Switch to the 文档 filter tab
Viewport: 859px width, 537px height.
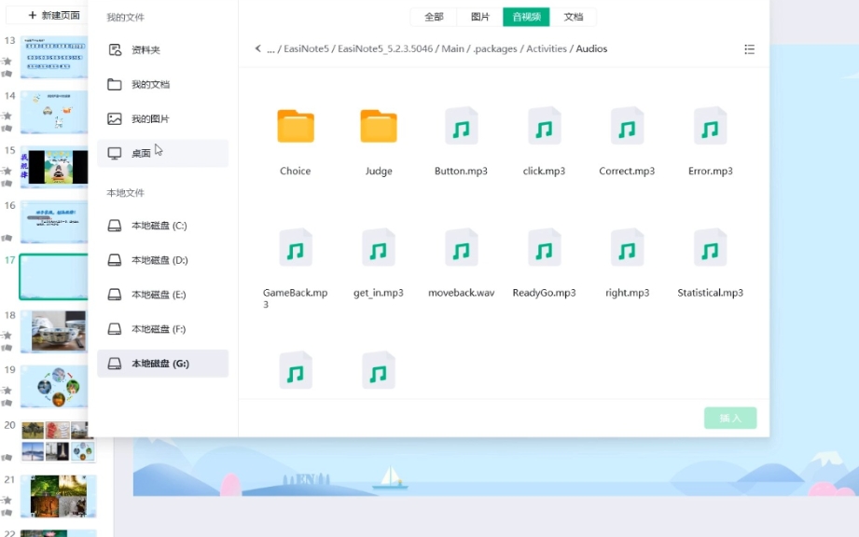(574, 17)
